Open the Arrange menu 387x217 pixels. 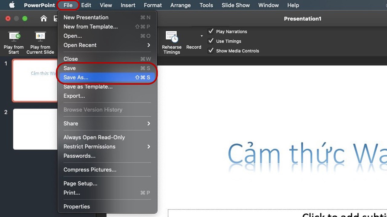(x=180, y=5)
